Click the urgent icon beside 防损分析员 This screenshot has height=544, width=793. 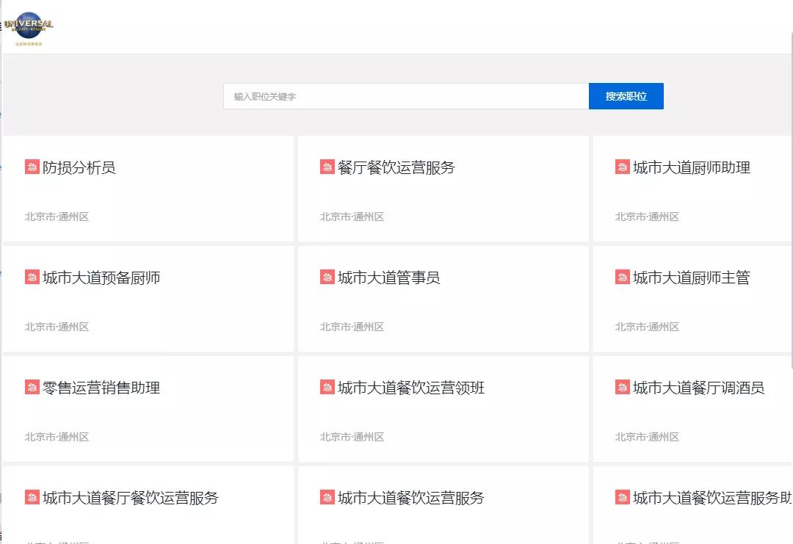click(32, 167)
